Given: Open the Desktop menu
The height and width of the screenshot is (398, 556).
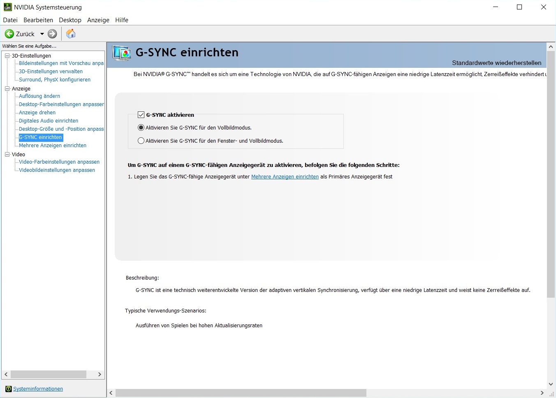Looking at the screenshot, I should (70, 20).
